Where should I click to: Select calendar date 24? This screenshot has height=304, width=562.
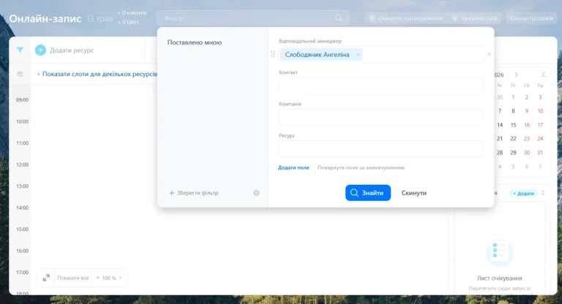[x=540, y=139]
